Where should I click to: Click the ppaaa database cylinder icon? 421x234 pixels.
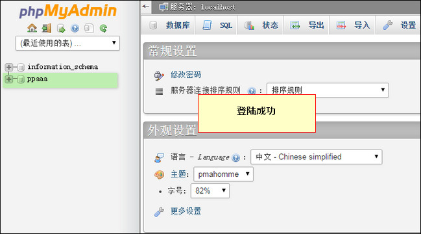point(21,79)
